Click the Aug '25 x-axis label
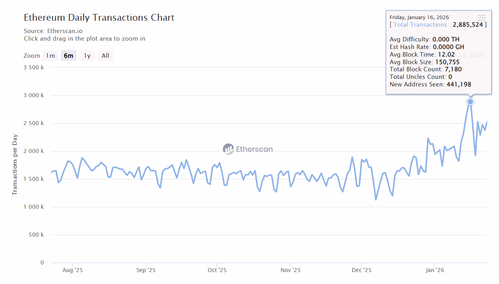Image resolution: width=499 pixels, height=284 pixels. point(73,270)
